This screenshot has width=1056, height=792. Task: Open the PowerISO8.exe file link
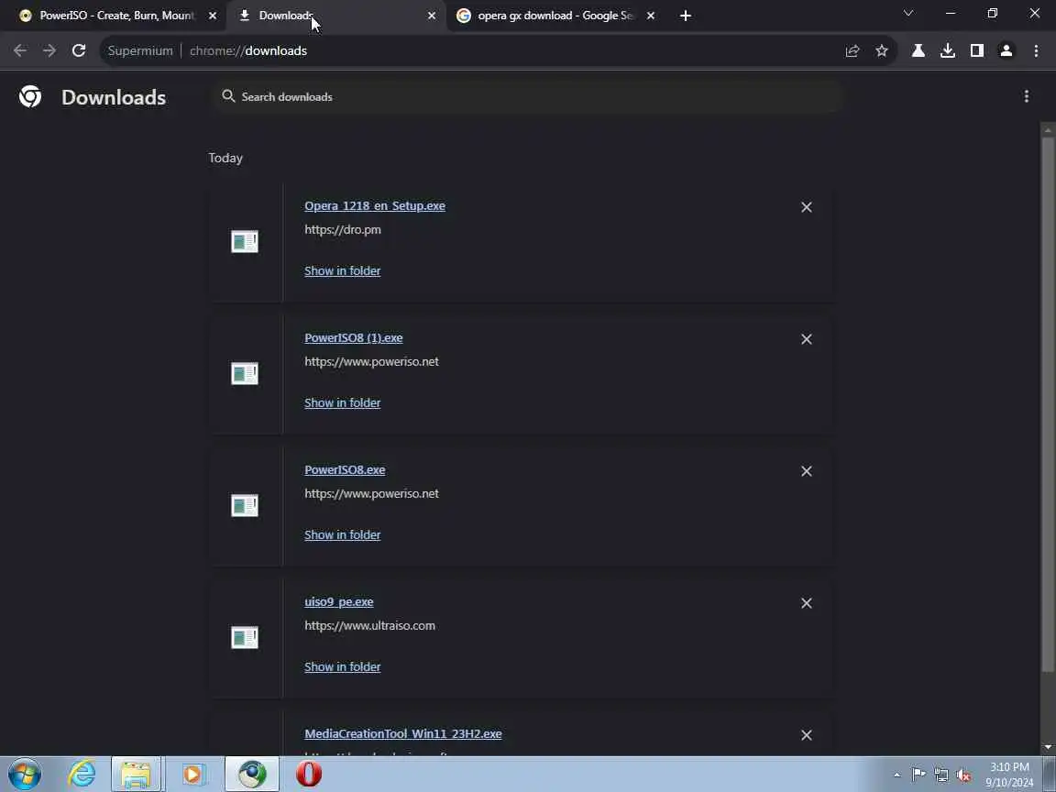click(x=345, y=470)
